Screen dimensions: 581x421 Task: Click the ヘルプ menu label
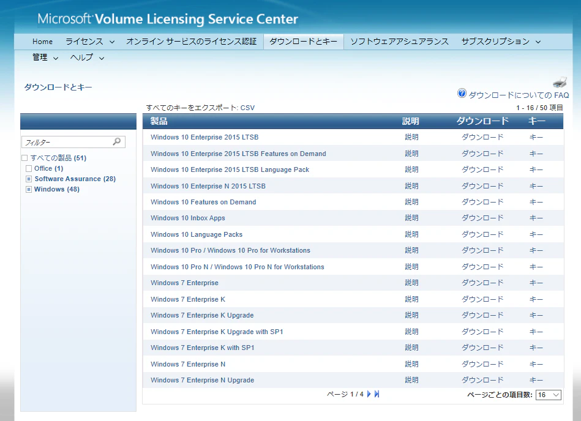81,58
